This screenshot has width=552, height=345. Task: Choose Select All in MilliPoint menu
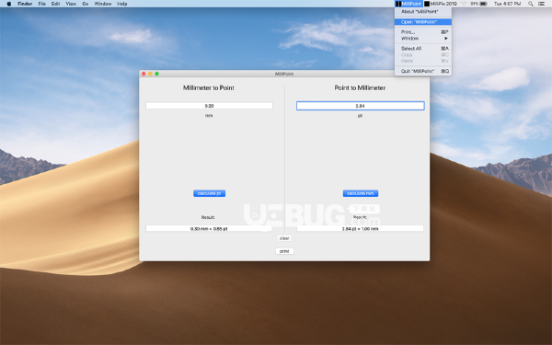[x=423, y=48]
